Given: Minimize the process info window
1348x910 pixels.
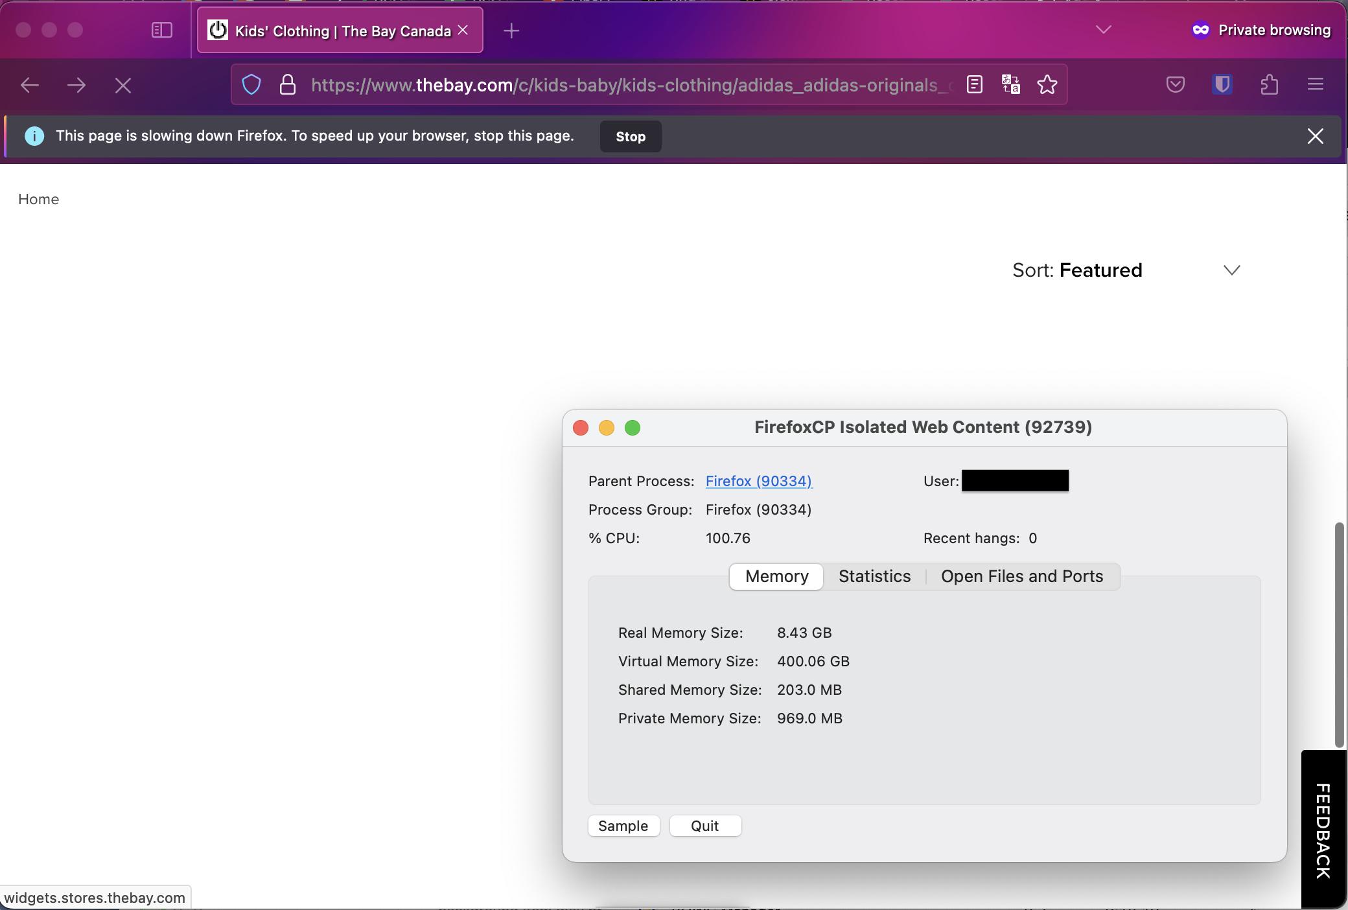Looking at the screenshot, I should [607, 428].
